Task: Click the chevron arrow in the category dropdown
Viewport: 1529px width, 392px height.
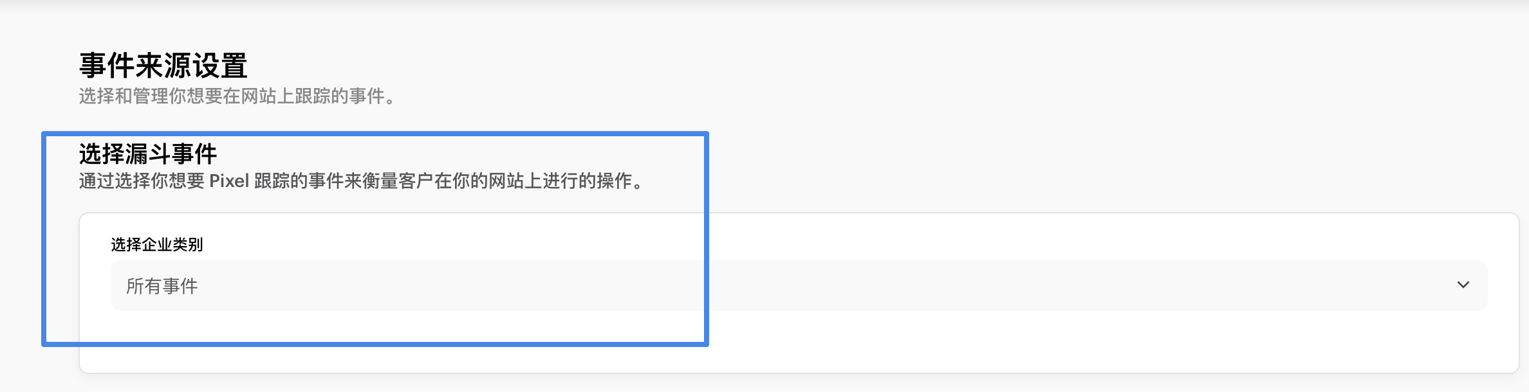Action: 1463,285
